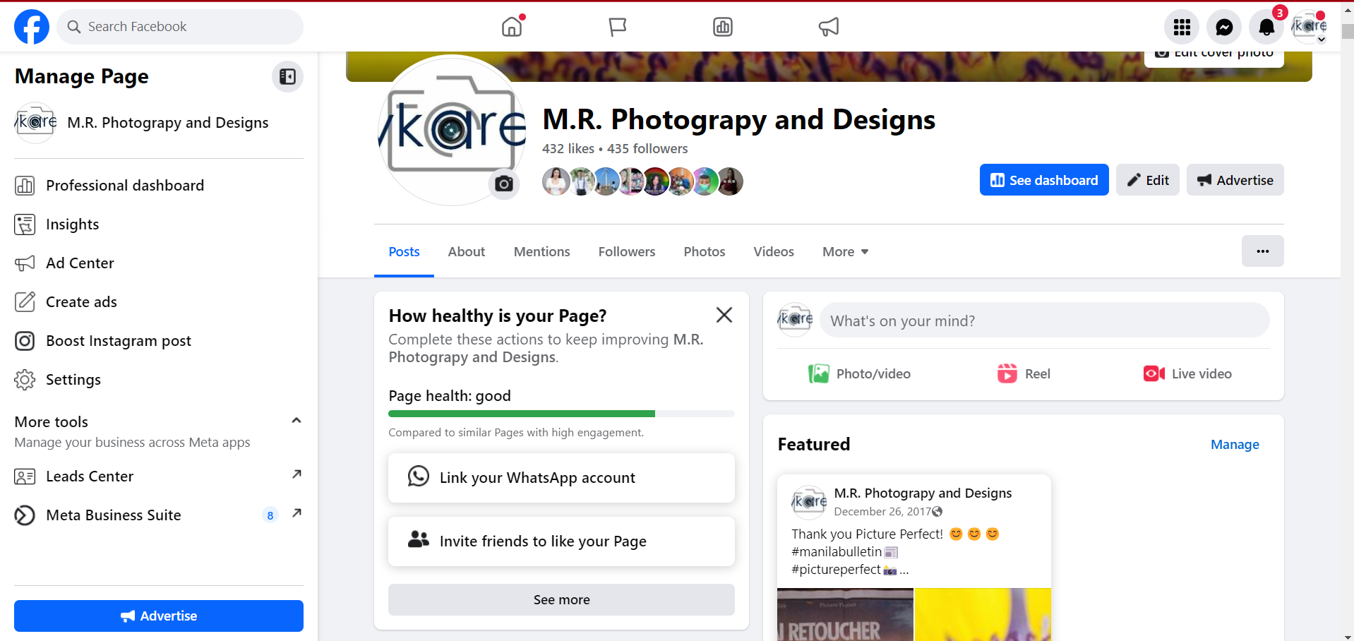Click the Edit page button
This screenshot has height=641, width=1354.
coord(1148,180)
